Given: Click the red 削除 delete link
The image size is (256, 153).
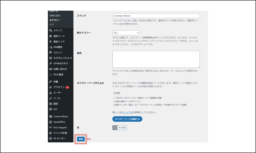Looking at the screenshot, I should click(89, 139).
